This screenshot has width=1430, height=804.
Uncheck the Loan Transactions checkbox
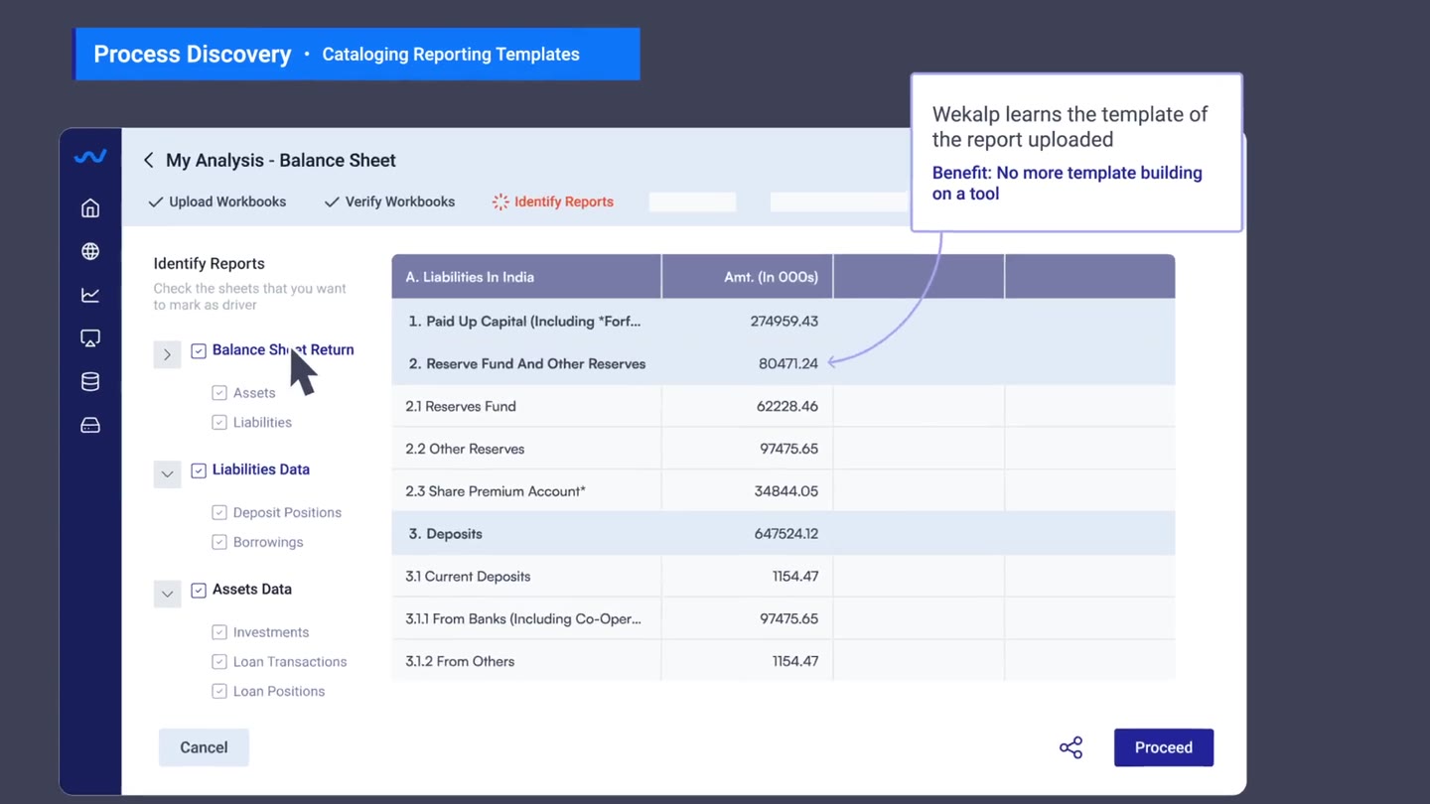(219, 662)
